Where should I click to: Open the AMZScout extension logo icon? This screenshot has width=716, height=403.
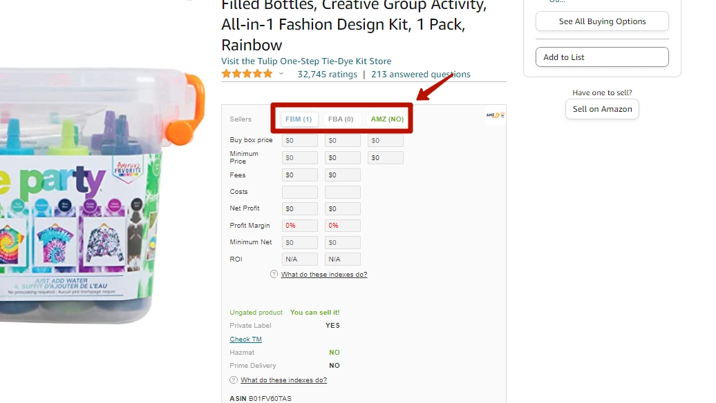pos(494,116)
